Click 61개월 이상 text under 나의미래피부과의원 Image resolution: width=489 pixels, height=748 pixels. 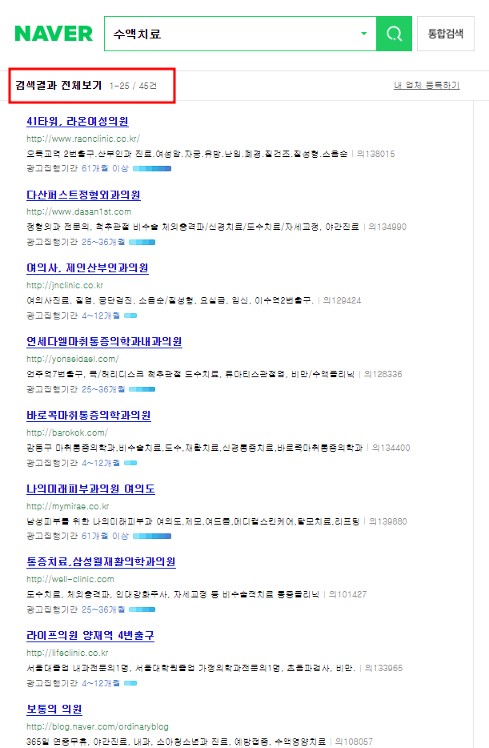click(105, 537)
